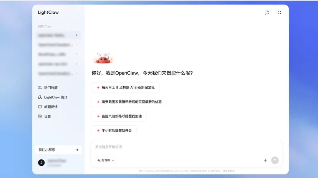This screenshot has height=178, width=318.
Task: Click the send arrow button
Action: coord(275,160)
